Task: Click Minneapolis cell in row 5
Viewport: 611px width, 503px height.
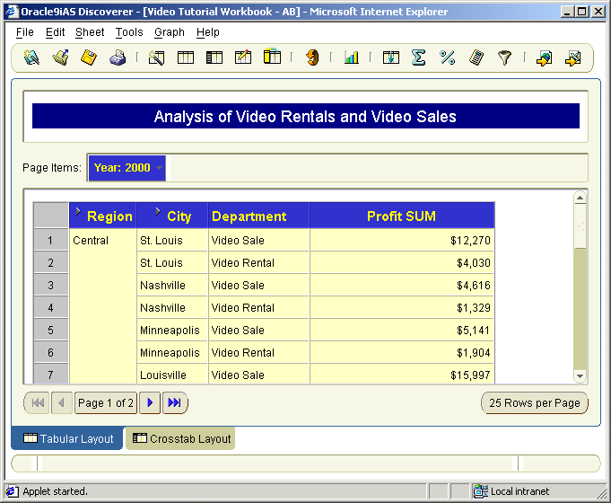Action: [x=172, y=331]
